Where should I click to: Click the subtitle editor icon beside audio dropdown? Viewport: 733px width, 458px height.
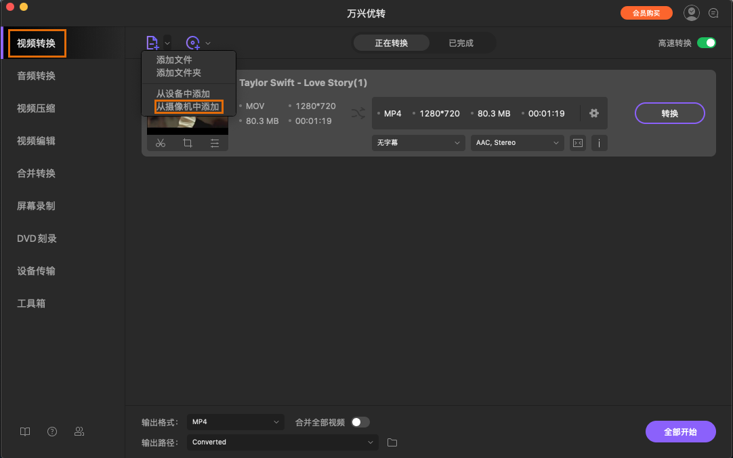[577, 143]
